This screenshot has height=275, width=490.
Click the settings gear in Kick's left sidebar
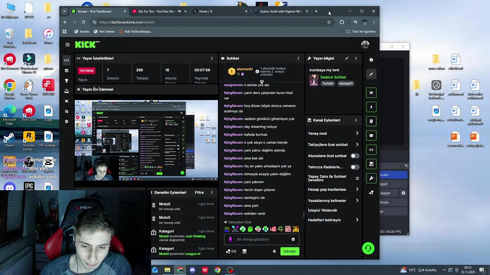tap(67, 121)
